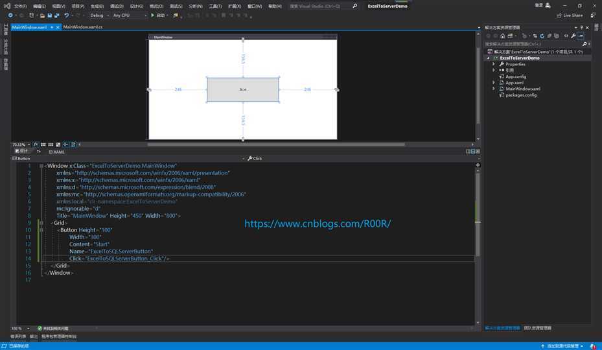This screenshot has width=602, height=350.
Task: Click the swap panes arrows icon
Action: tap(39, 152)
